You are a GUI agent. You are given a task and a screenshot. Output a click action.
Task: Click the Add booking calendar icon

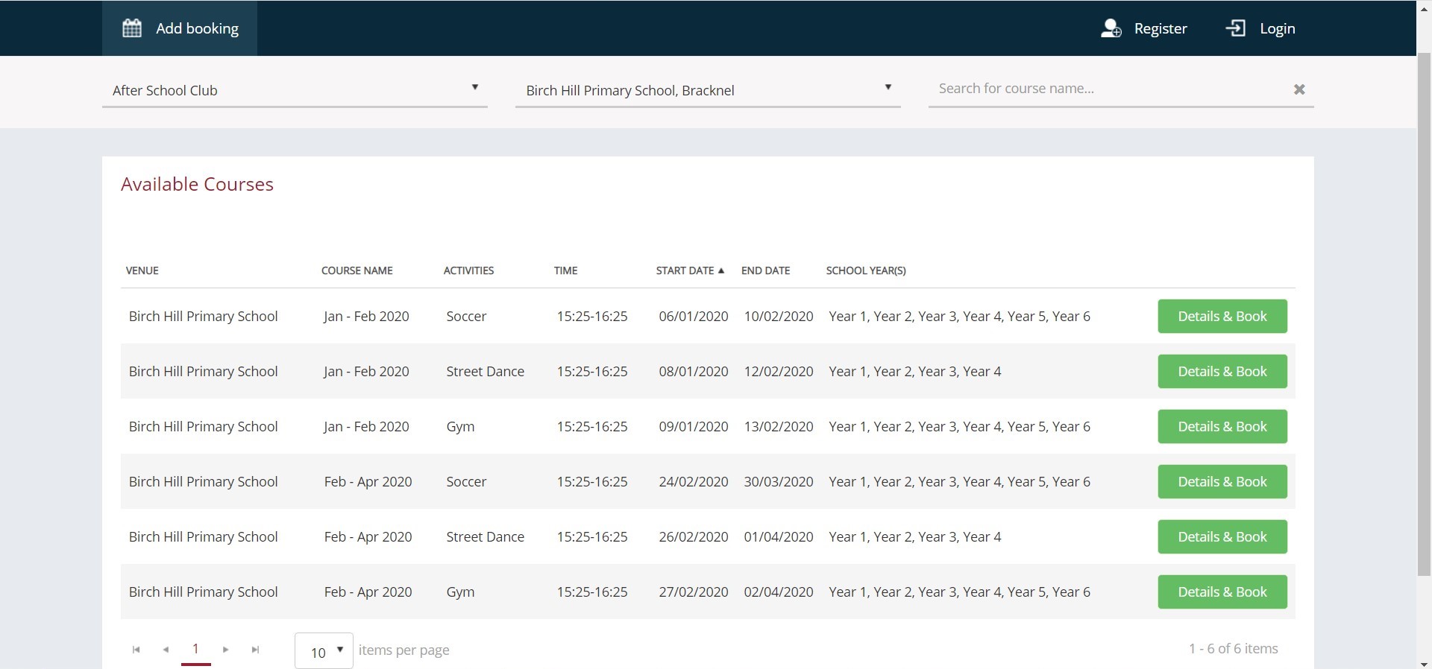tap(132, 28)
